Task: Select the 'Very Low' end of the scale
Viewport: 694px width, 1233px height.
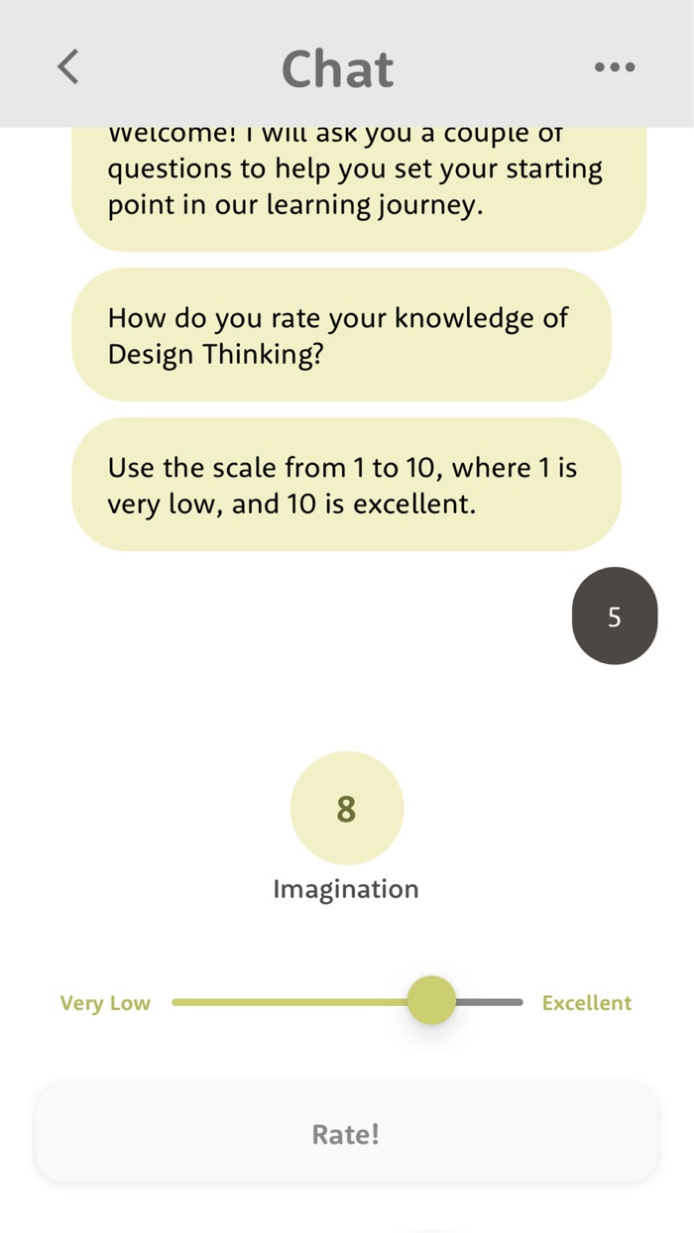Action: [x=105, y=1002]
